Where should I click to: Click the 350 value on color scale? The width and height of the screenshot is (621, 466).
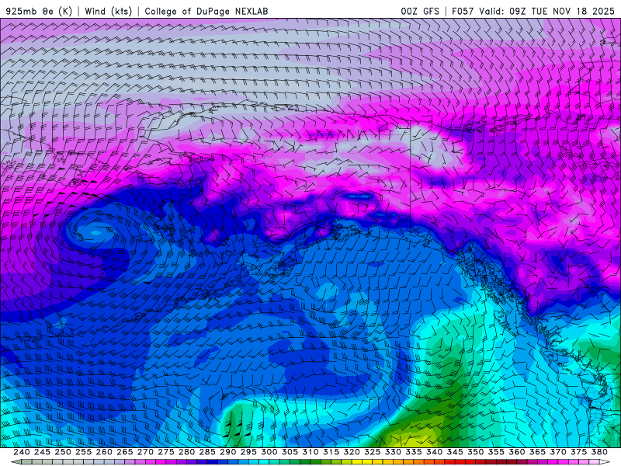(x=475, y=452)
